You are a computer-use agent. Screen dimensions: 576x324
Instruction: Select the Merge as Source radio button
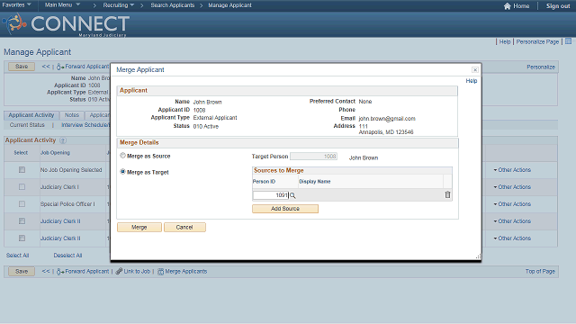122,156
